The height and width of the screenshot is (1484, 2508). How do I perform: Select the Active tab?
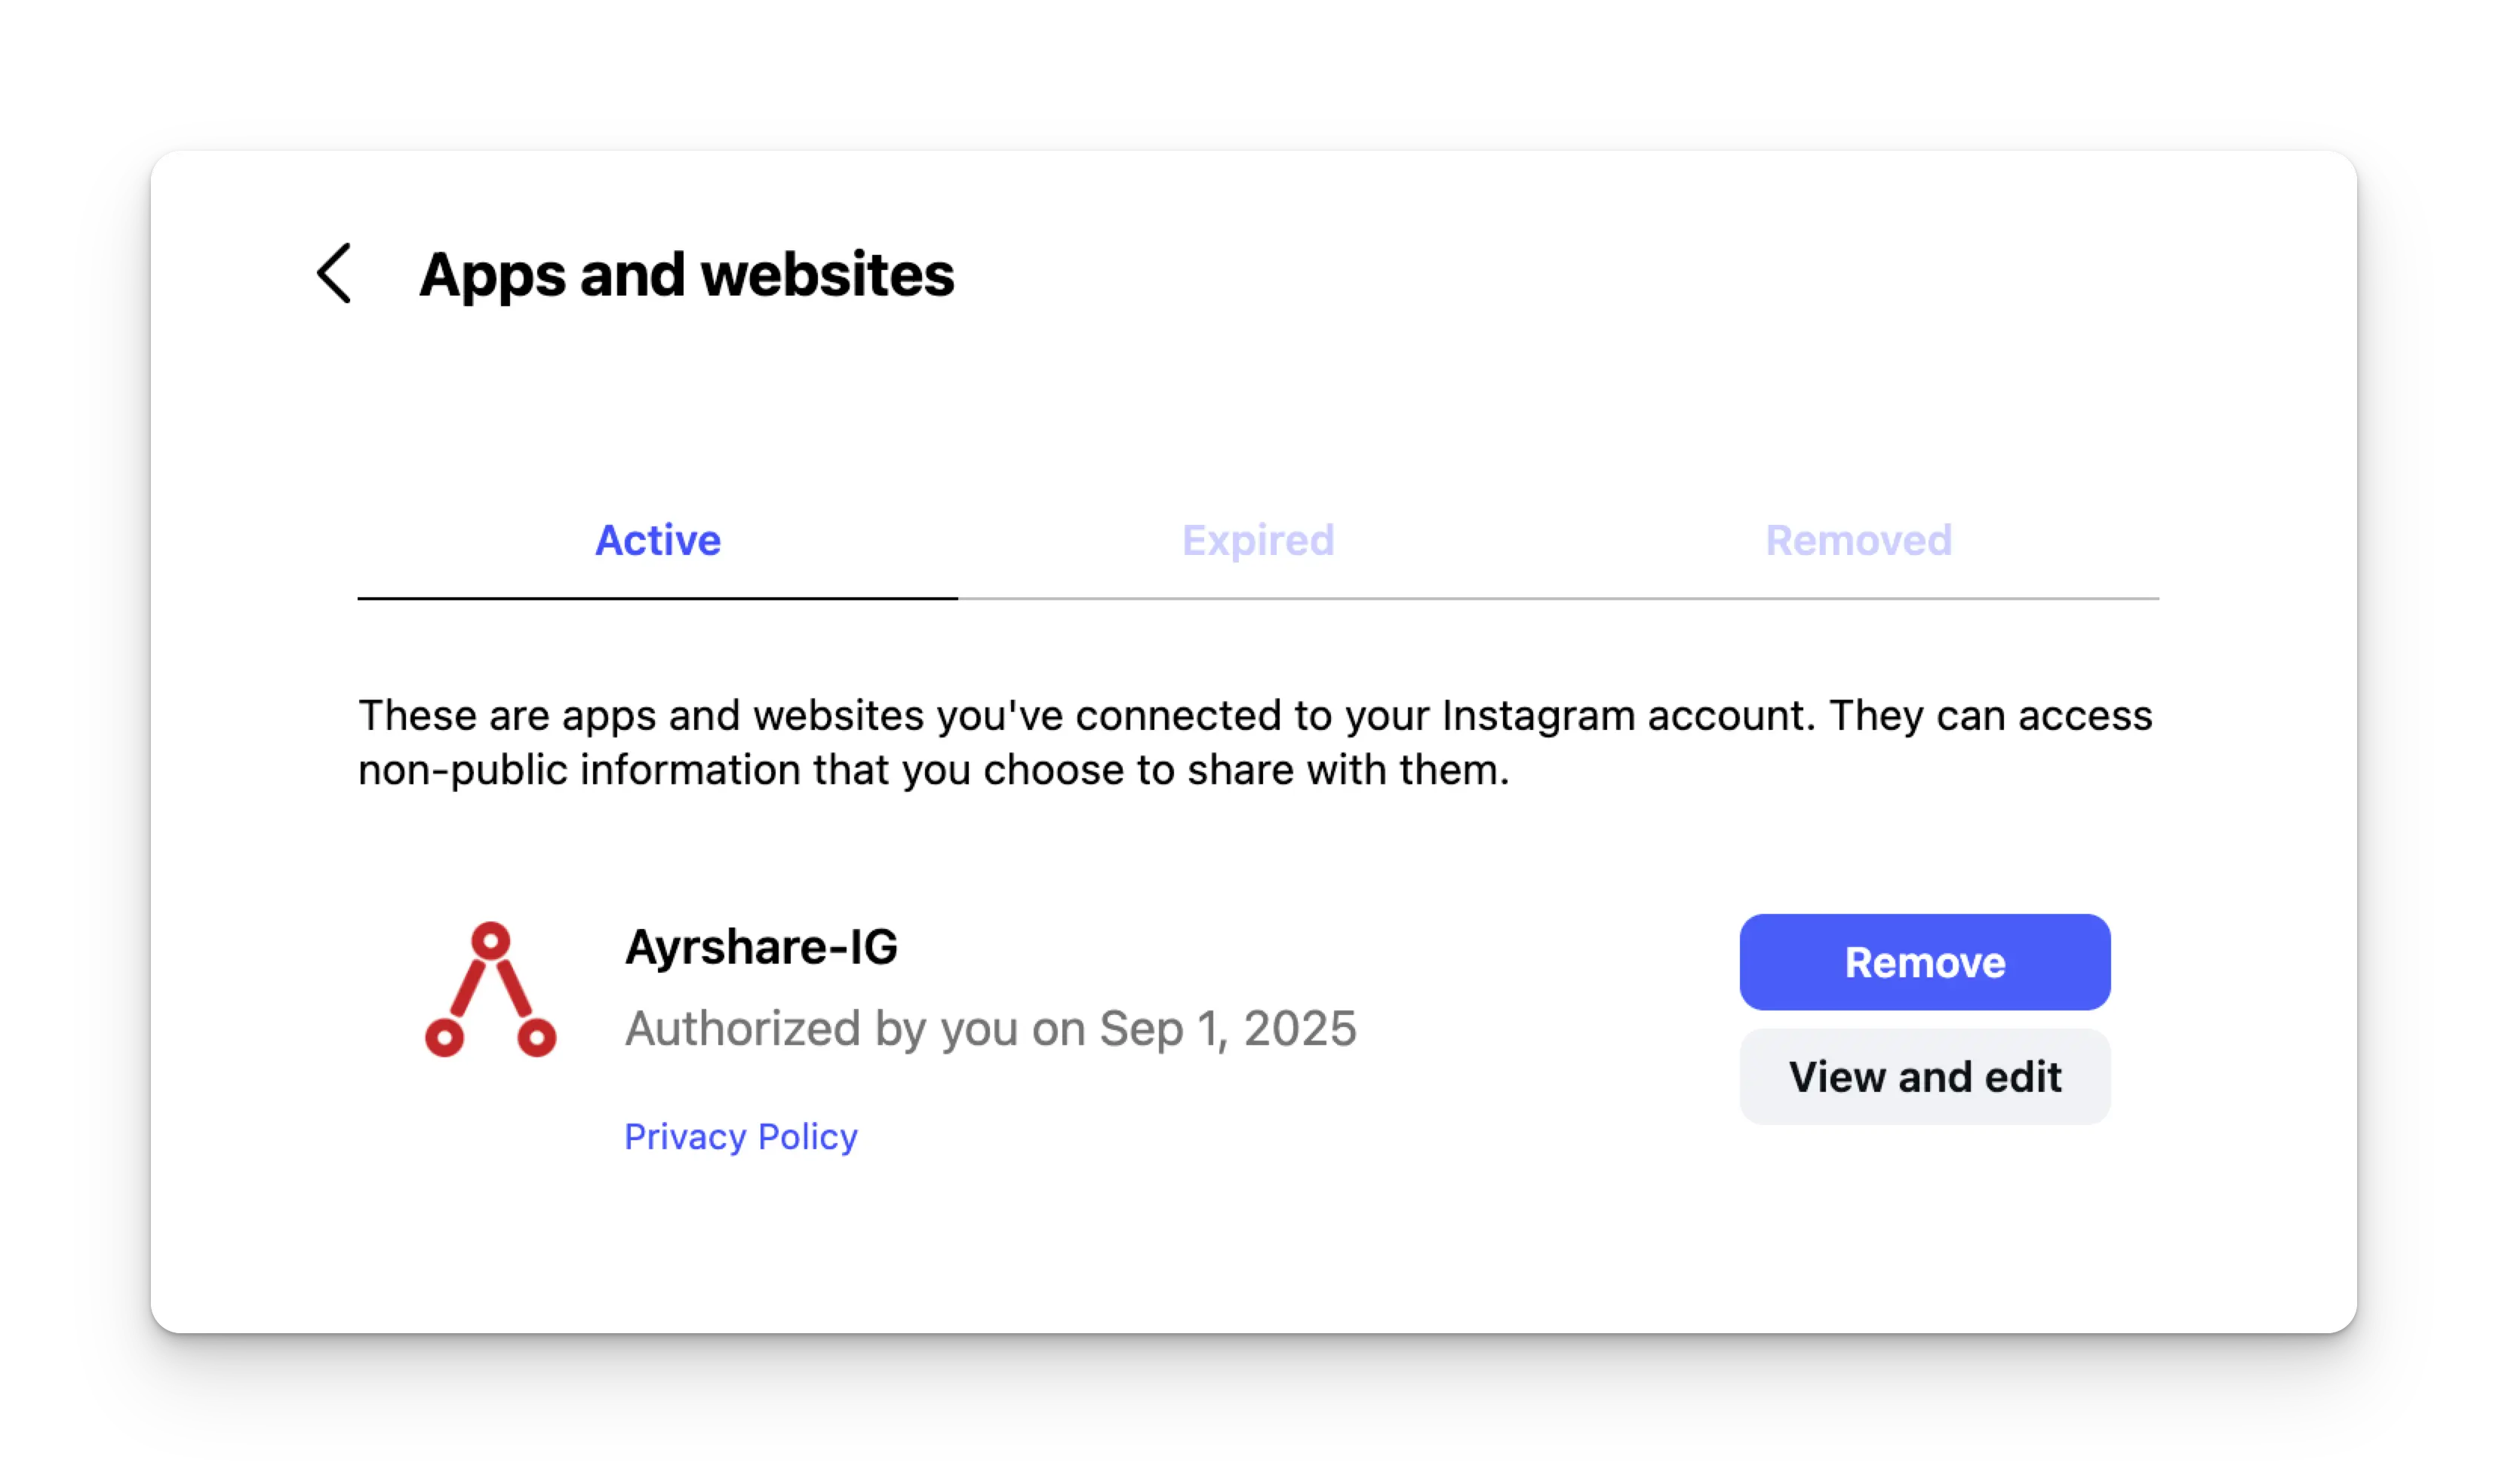coord(657,540)
